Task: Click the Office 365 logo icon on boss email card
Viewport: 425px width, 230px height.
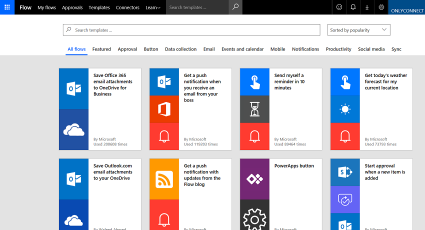Action: coord(164,109)
